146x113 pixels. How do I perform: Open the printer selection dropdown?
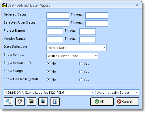(49, 93)
